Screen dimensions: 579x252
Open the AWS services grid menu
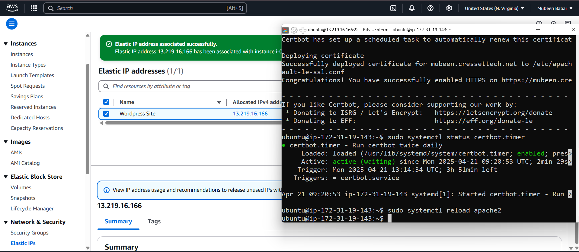pyautogui.click(x=34, y=8)
